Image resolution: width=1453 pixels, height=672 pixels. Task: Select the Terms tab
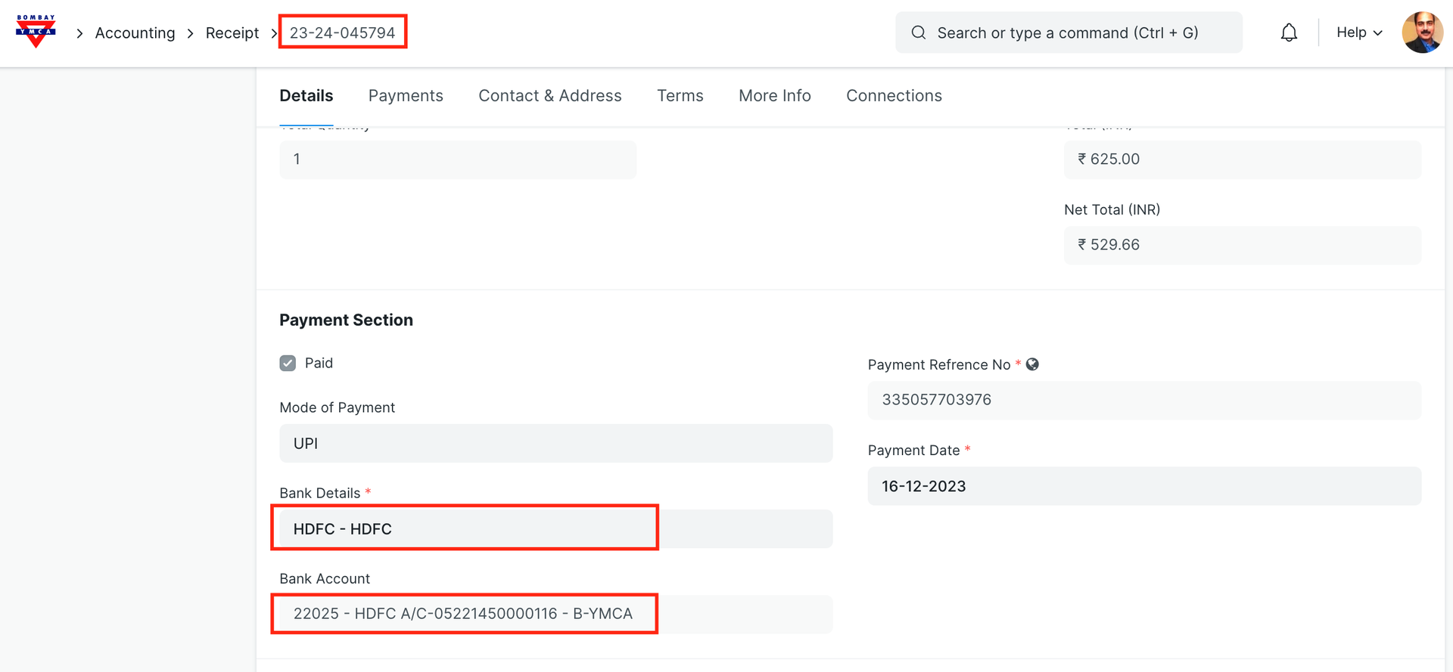point(680,96)
